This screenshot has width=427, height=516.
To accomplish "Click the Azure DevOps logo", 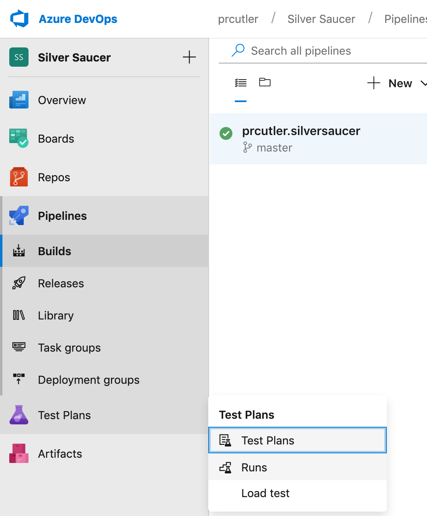I will tap(19, 18).
